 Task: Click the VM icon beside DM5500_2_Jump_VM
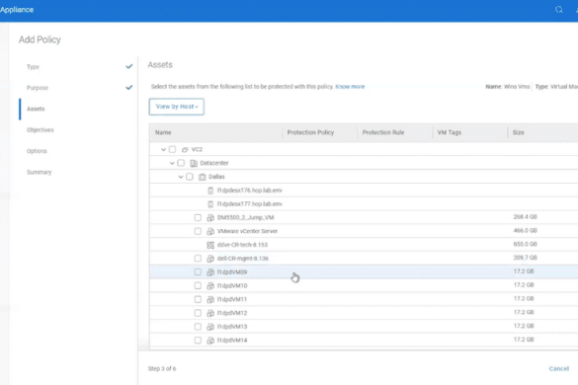pyautogui.click(x=210, y=218)
